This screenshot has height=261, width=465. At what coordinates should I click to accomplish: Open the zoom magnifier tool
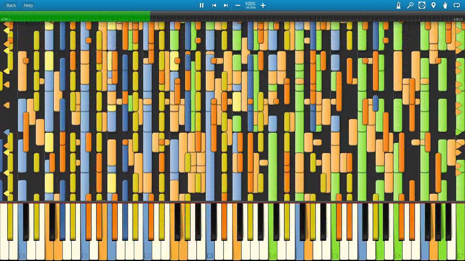(x=410, y=5)
